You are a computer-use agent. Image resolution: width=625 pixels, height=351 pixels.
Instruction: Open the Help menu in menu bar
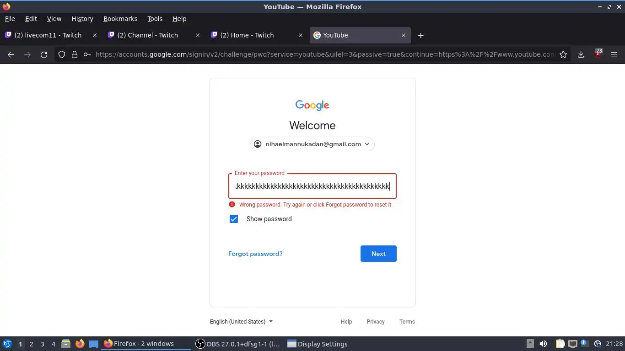[179, 19]
